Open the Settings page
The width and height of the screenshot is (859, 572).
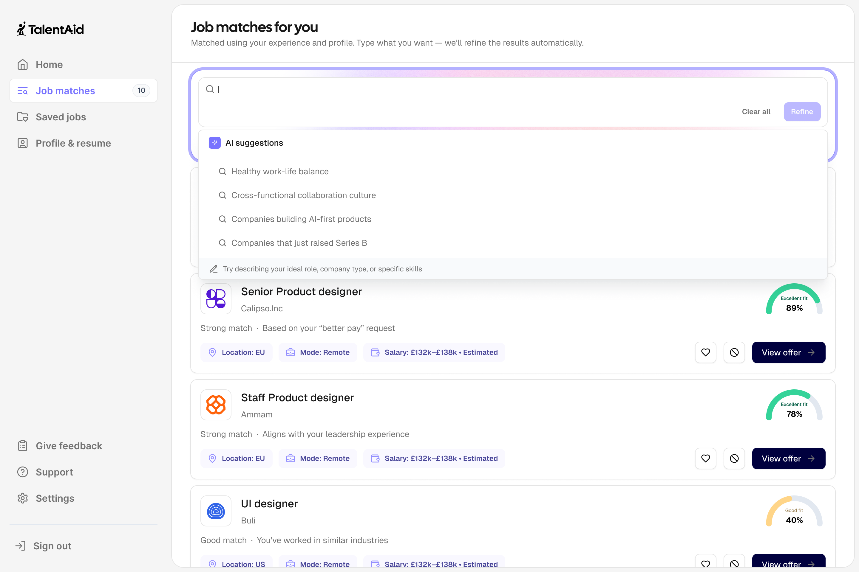[x=55, y=498]
